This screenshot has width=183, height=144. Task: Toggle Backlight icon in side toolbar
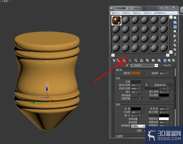175,22
